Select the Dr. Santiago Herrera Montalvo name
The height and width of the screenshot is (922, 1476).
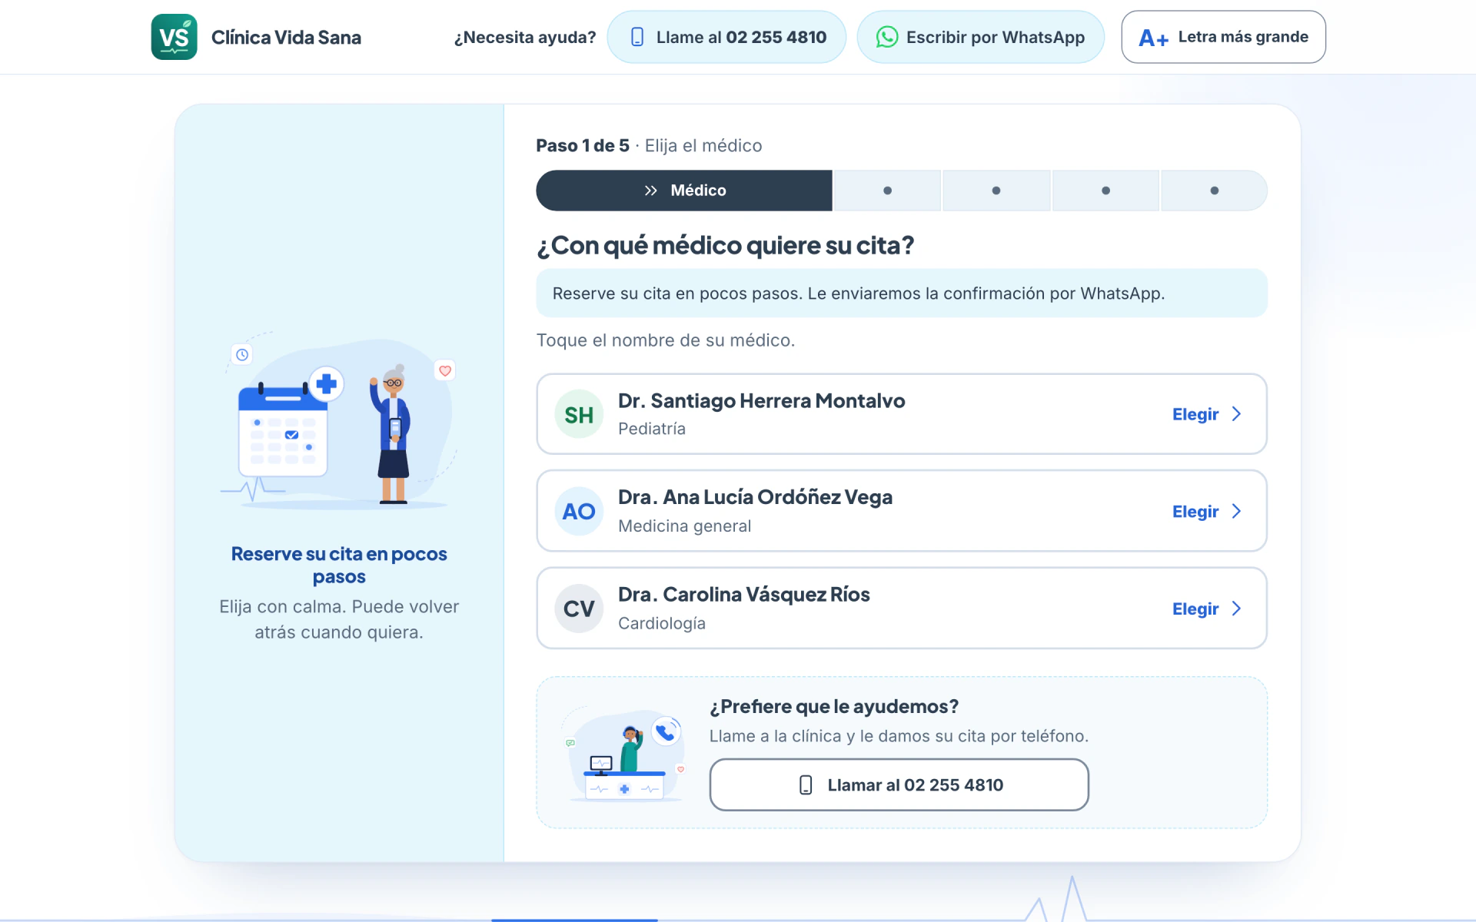(761, 400)
